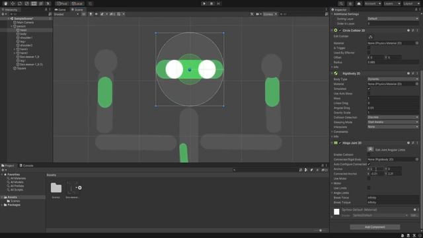This screenshot has height=238, width=423.
Task: Click the Circle Collider Material object picker
Action: (417, 43)
